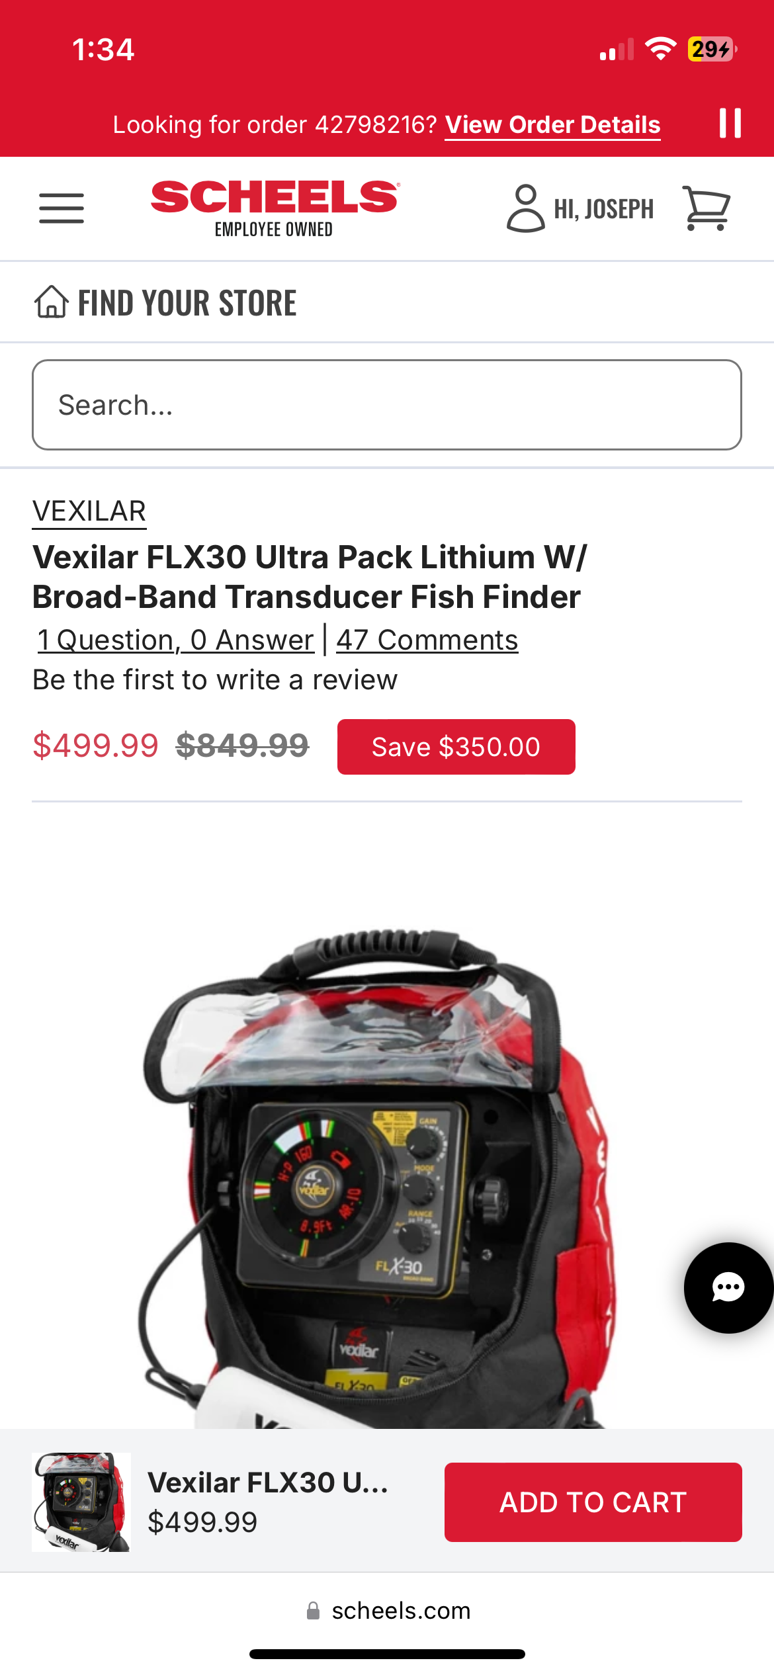774x1675 pixels.
Task: Click the Search input field
Action: tap(387, 405)
